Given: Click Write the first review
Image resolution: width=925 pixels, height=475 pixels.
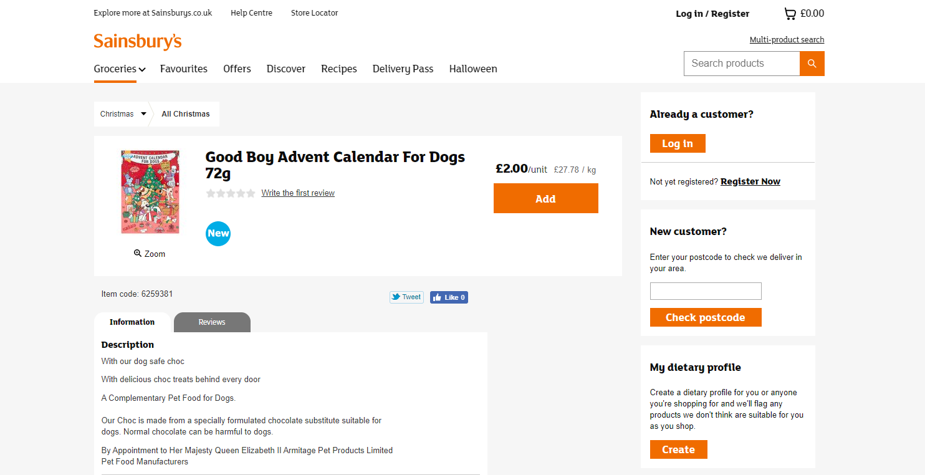Looking at the screenshot, I should 297,193.
